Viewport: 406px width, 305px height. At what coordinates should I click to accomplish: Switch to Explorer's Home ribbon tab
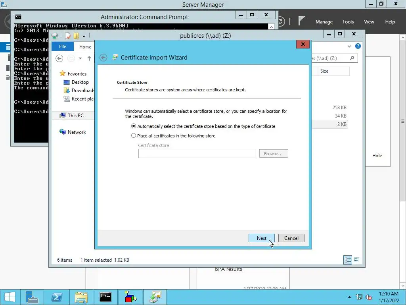(x=85, y=47)
